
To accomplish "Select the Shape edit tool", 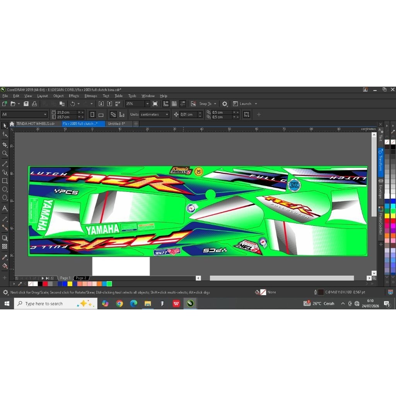I will point(5,134).
